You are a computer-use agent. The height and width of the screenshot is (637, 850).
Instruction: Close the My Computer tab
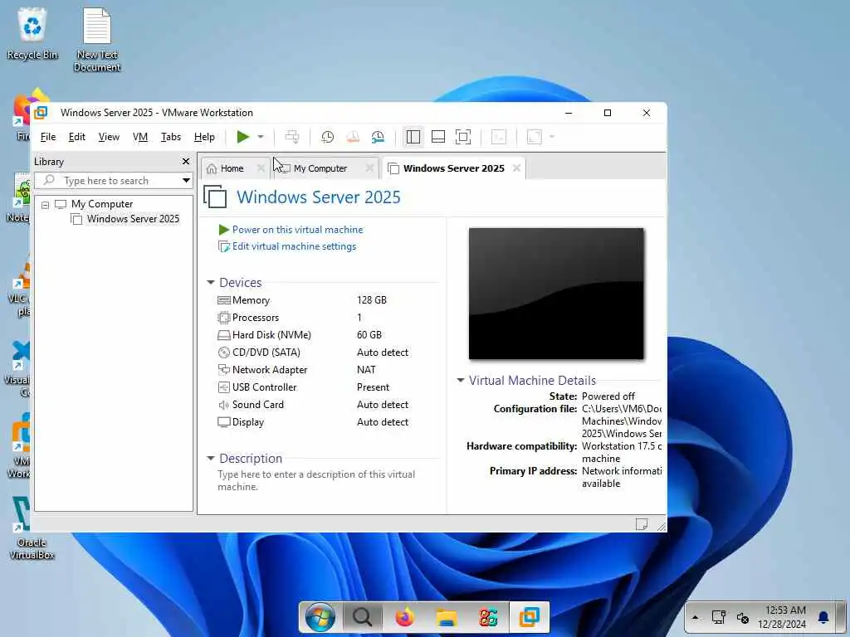coord(369,168)
